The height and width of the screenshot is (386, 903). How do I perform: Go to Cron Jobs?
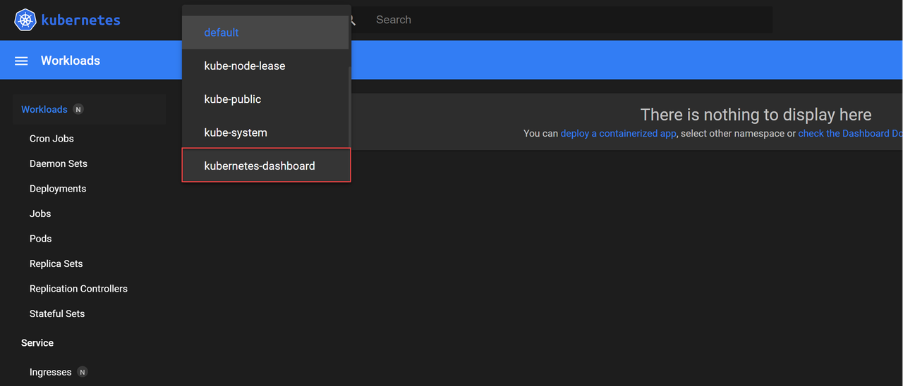pos(51,139)
